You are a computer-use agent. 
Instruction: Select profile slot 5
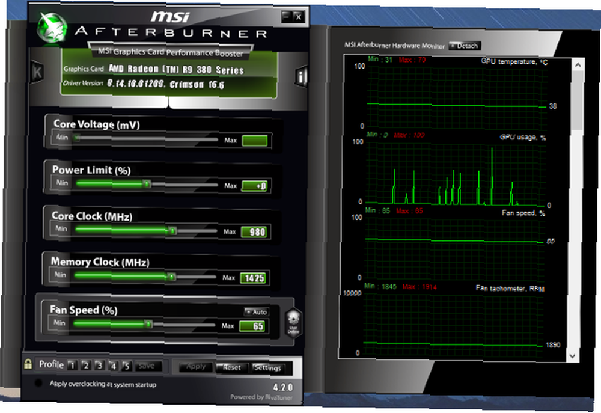[x=126, y=366]
